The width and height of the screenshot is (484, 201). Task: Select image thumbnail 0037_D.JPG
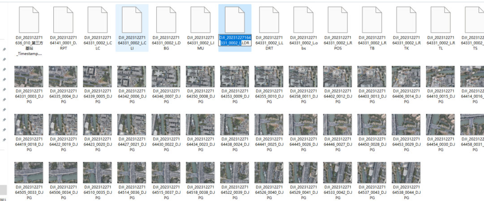point(166,173)
